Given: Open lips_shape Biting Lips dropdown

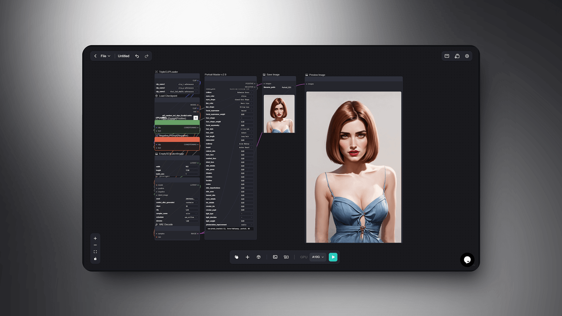Looking at the screenshot, I should 246,107.
